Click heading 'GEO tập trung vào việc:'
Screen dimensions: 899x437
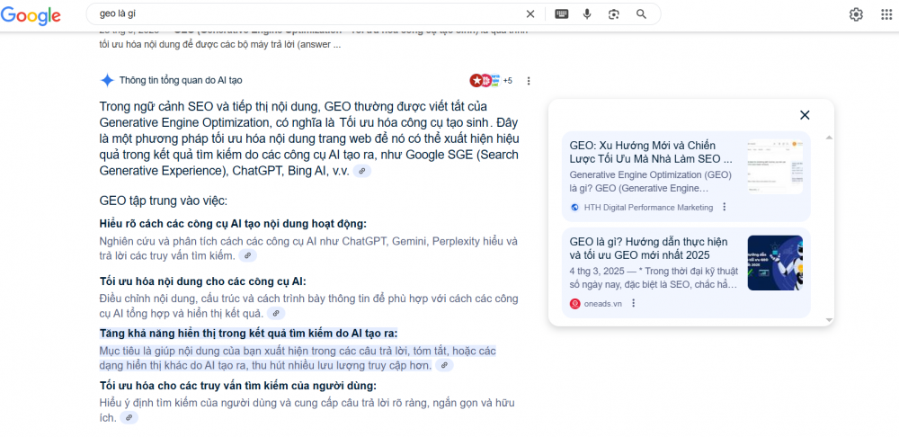tap(164, 201)
